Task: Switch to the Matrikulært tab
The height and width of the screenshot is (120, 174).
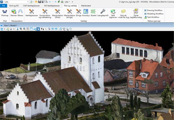Action: 86,6
